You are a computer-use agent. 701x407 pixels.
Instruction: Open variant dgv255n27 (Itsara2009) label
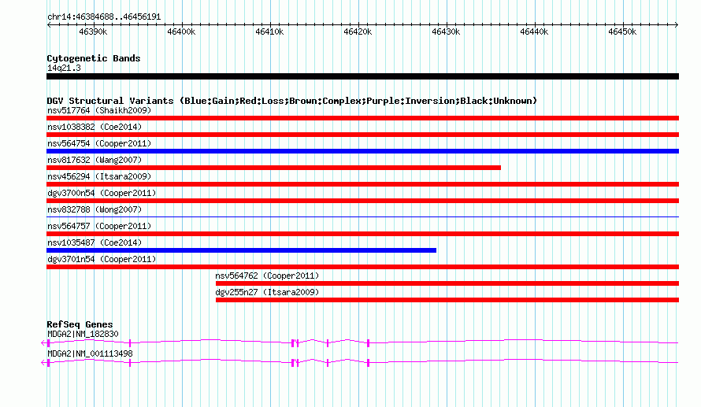tap(267, 292)
